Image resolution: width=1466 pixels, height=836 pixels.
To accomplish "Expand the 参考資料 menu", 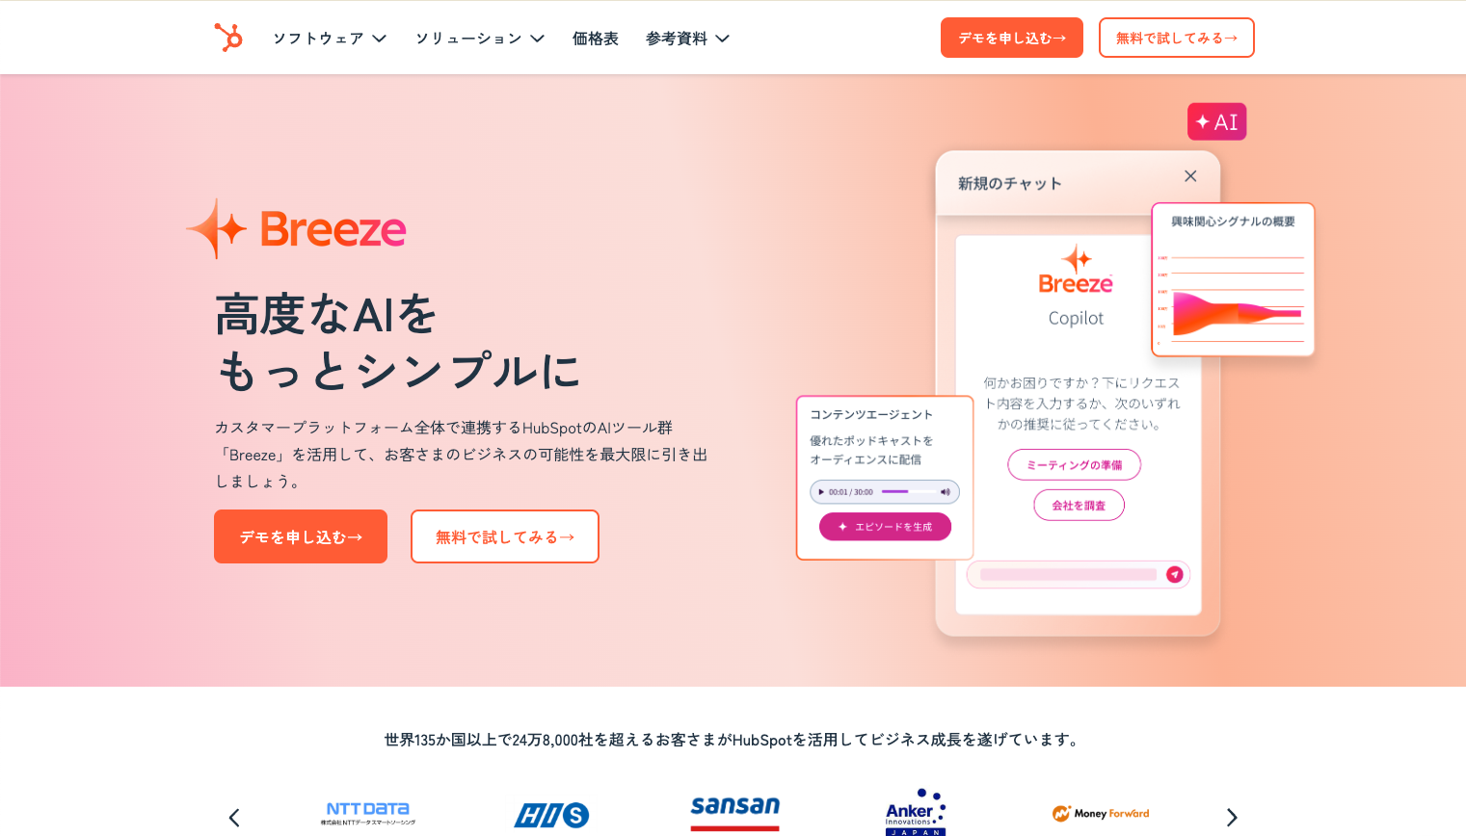I will (x=688, y=39).
